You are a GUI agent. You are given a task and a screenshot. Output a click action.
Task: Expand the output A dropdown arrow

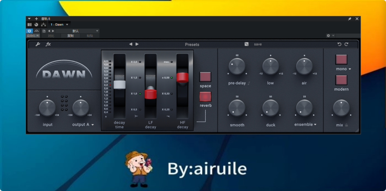coord(93,125)
